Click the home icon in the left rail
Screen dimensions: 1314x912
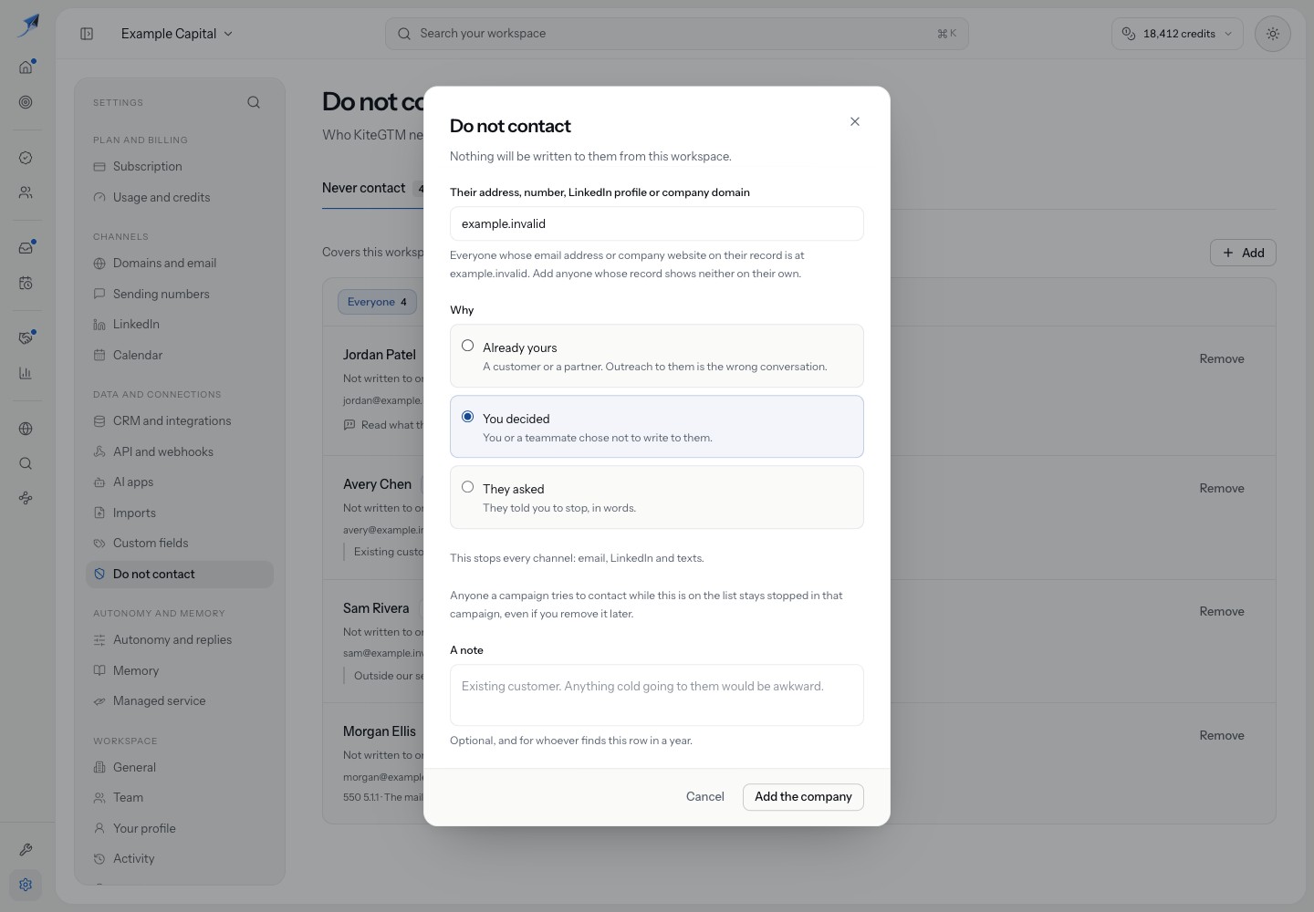pyautogui.click(x=26, y=67)
